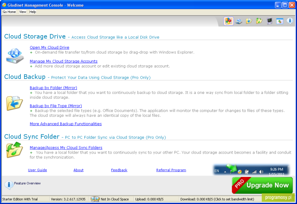Open the Feedback link

[119, 170]
